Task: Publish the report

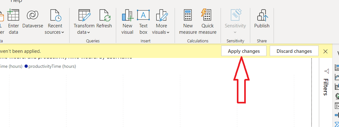Action: coord(262,19)
